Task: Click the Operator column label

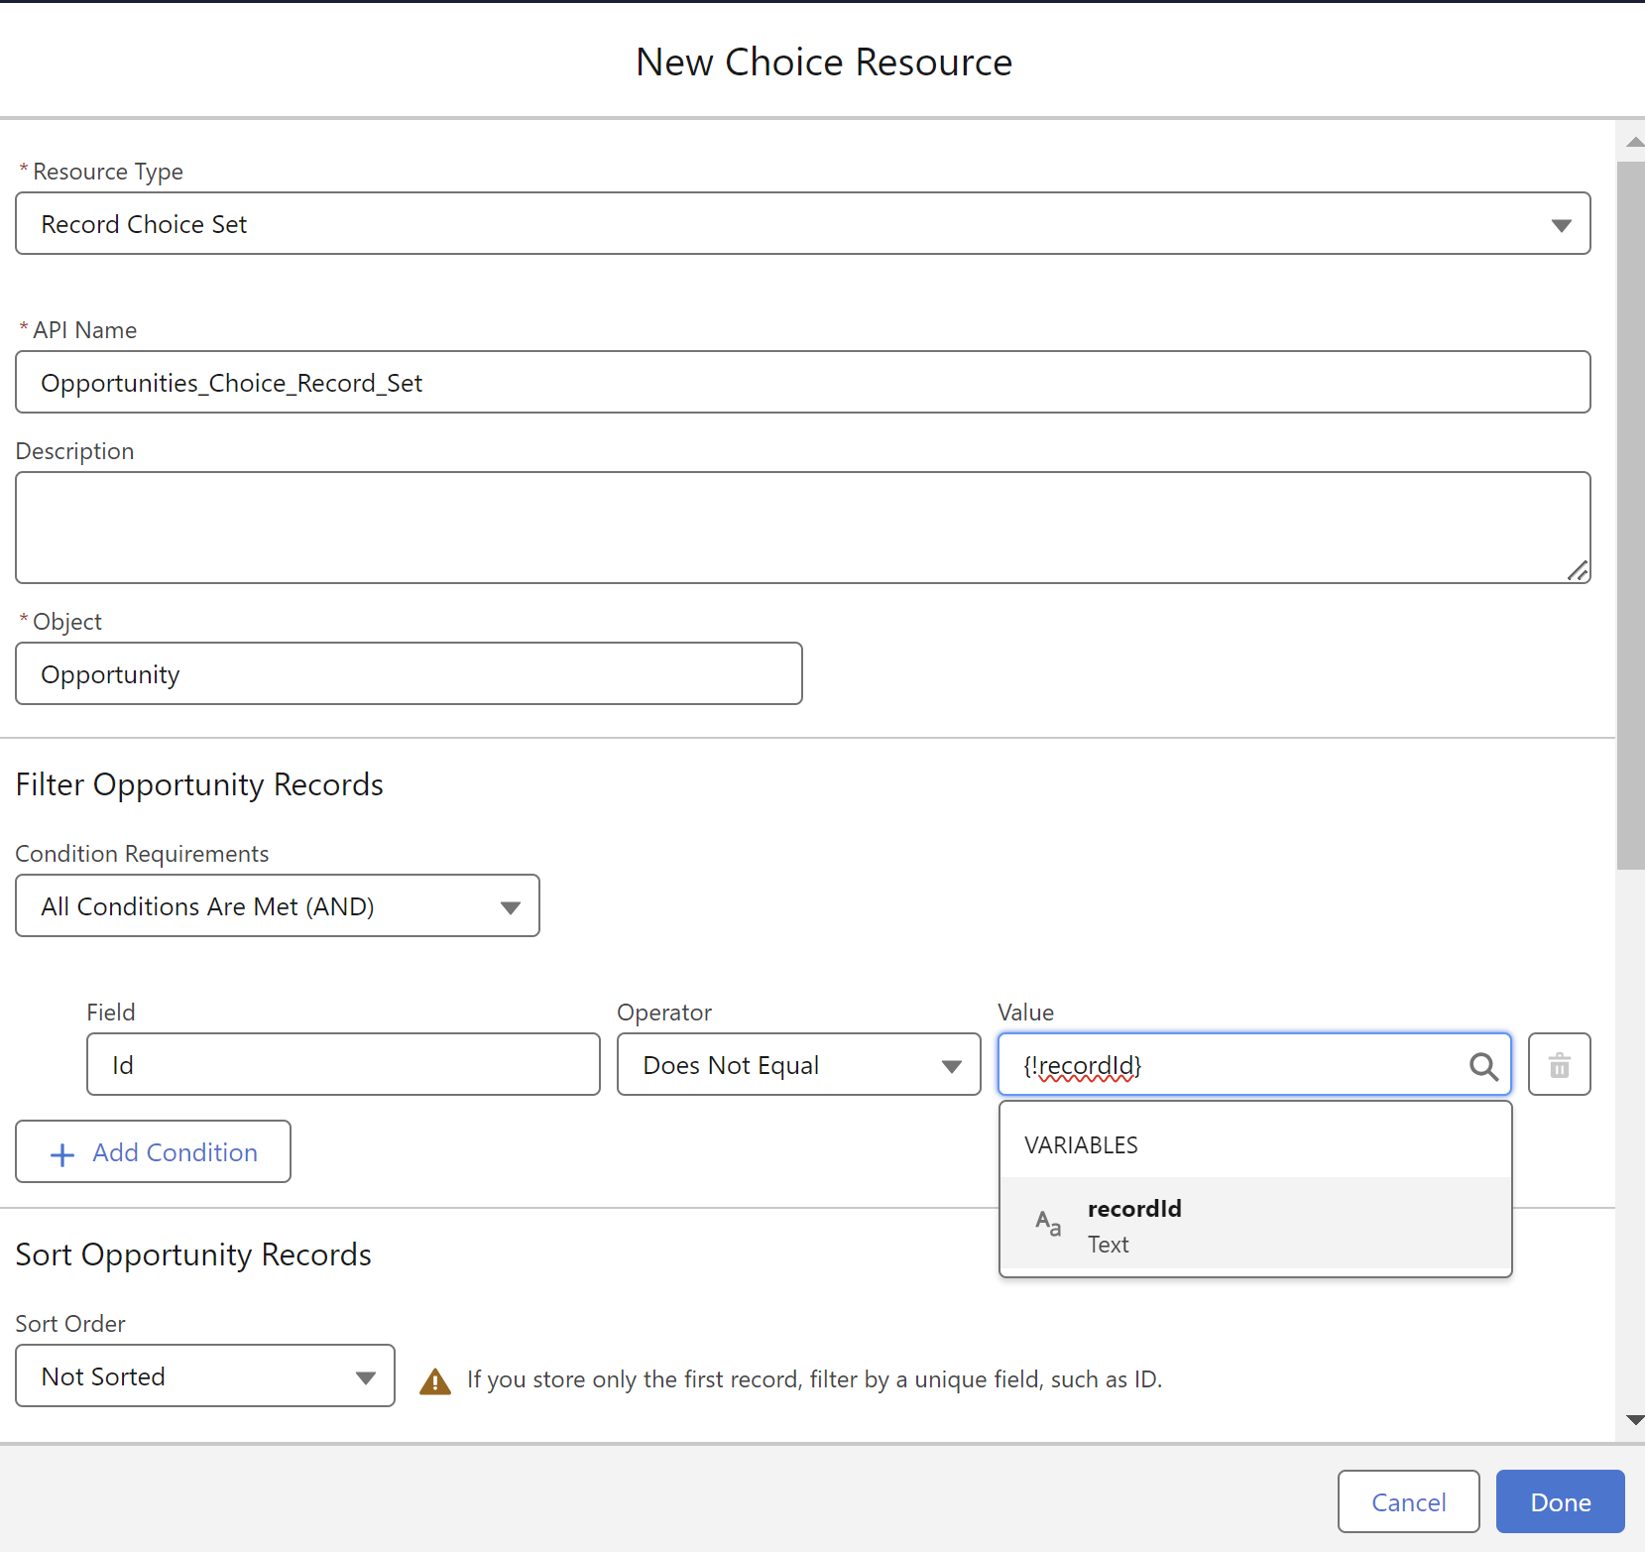Action: coord(664,1013)
